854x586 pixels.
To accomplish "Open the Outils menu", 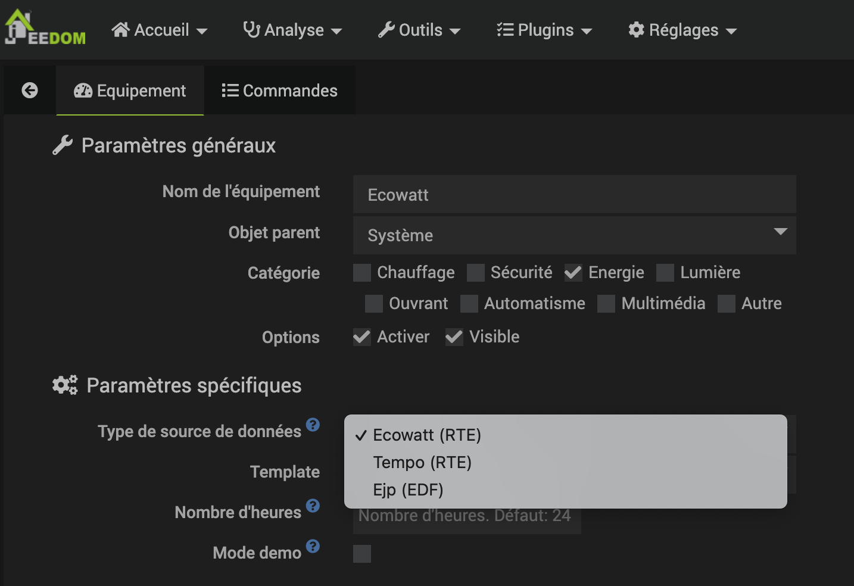I will [419, 30].
